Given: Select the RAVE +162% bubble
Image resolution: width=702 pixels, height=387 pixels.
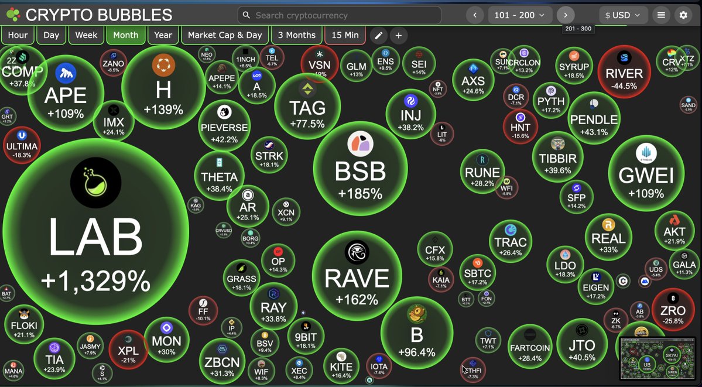Looking at the screenshot, I should tap(357, 276).
